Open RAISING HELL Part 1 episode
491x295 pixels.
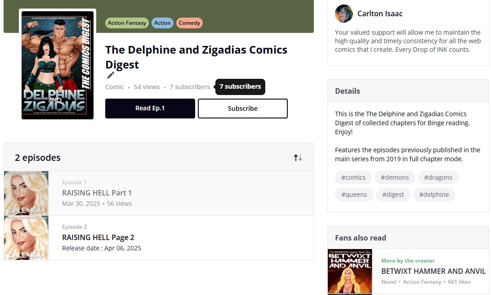(x=97, y=193)
